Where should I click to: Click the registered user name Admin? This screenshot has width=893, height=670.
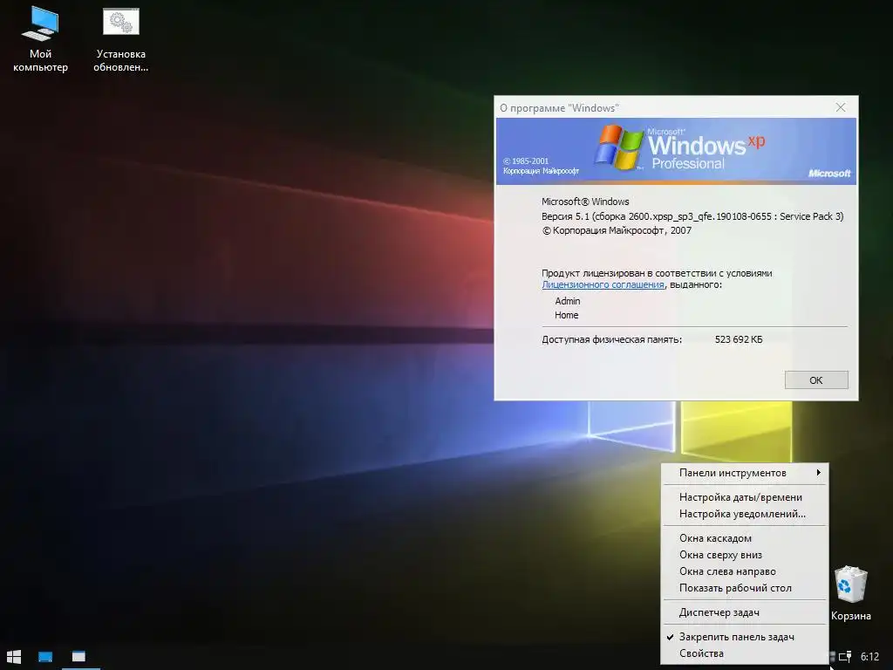[x=568, y=301]
